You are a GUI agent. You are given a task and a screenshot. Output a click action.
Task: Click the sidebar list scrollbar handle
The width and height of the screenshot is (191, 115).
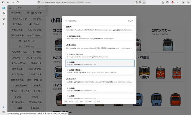47,10
